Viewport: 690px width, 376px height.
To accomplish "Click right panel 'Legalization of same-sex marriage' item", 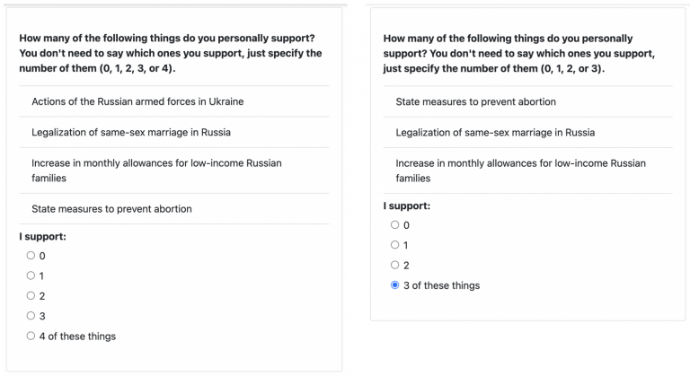I will click(495, 132).
